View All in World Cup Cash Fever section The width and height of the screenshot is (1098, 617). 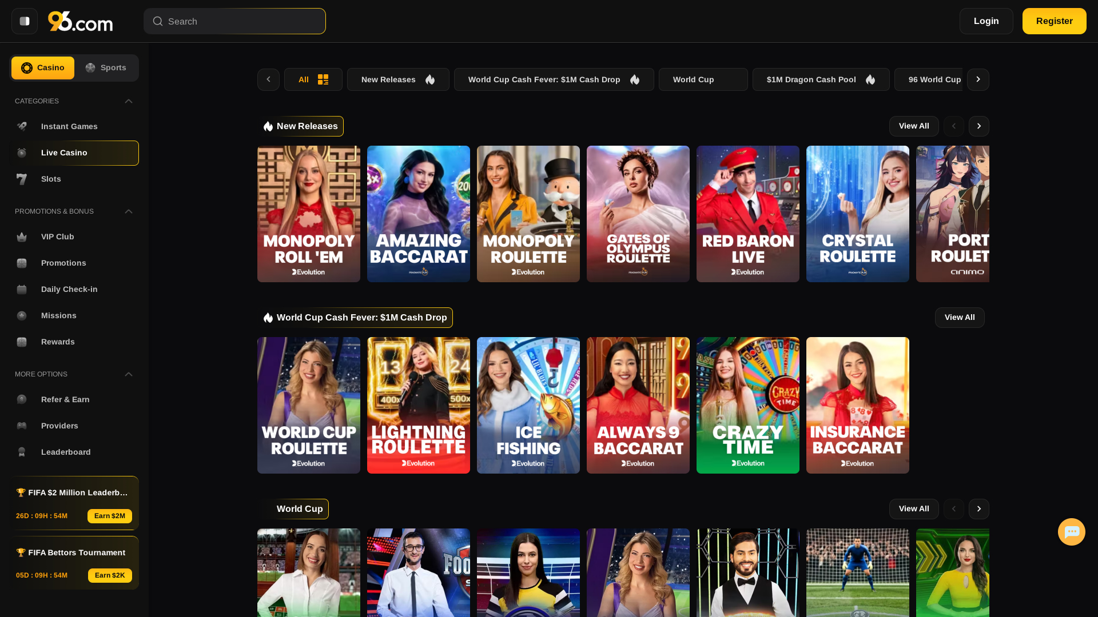pyautogui.click(x=960, y=318)
